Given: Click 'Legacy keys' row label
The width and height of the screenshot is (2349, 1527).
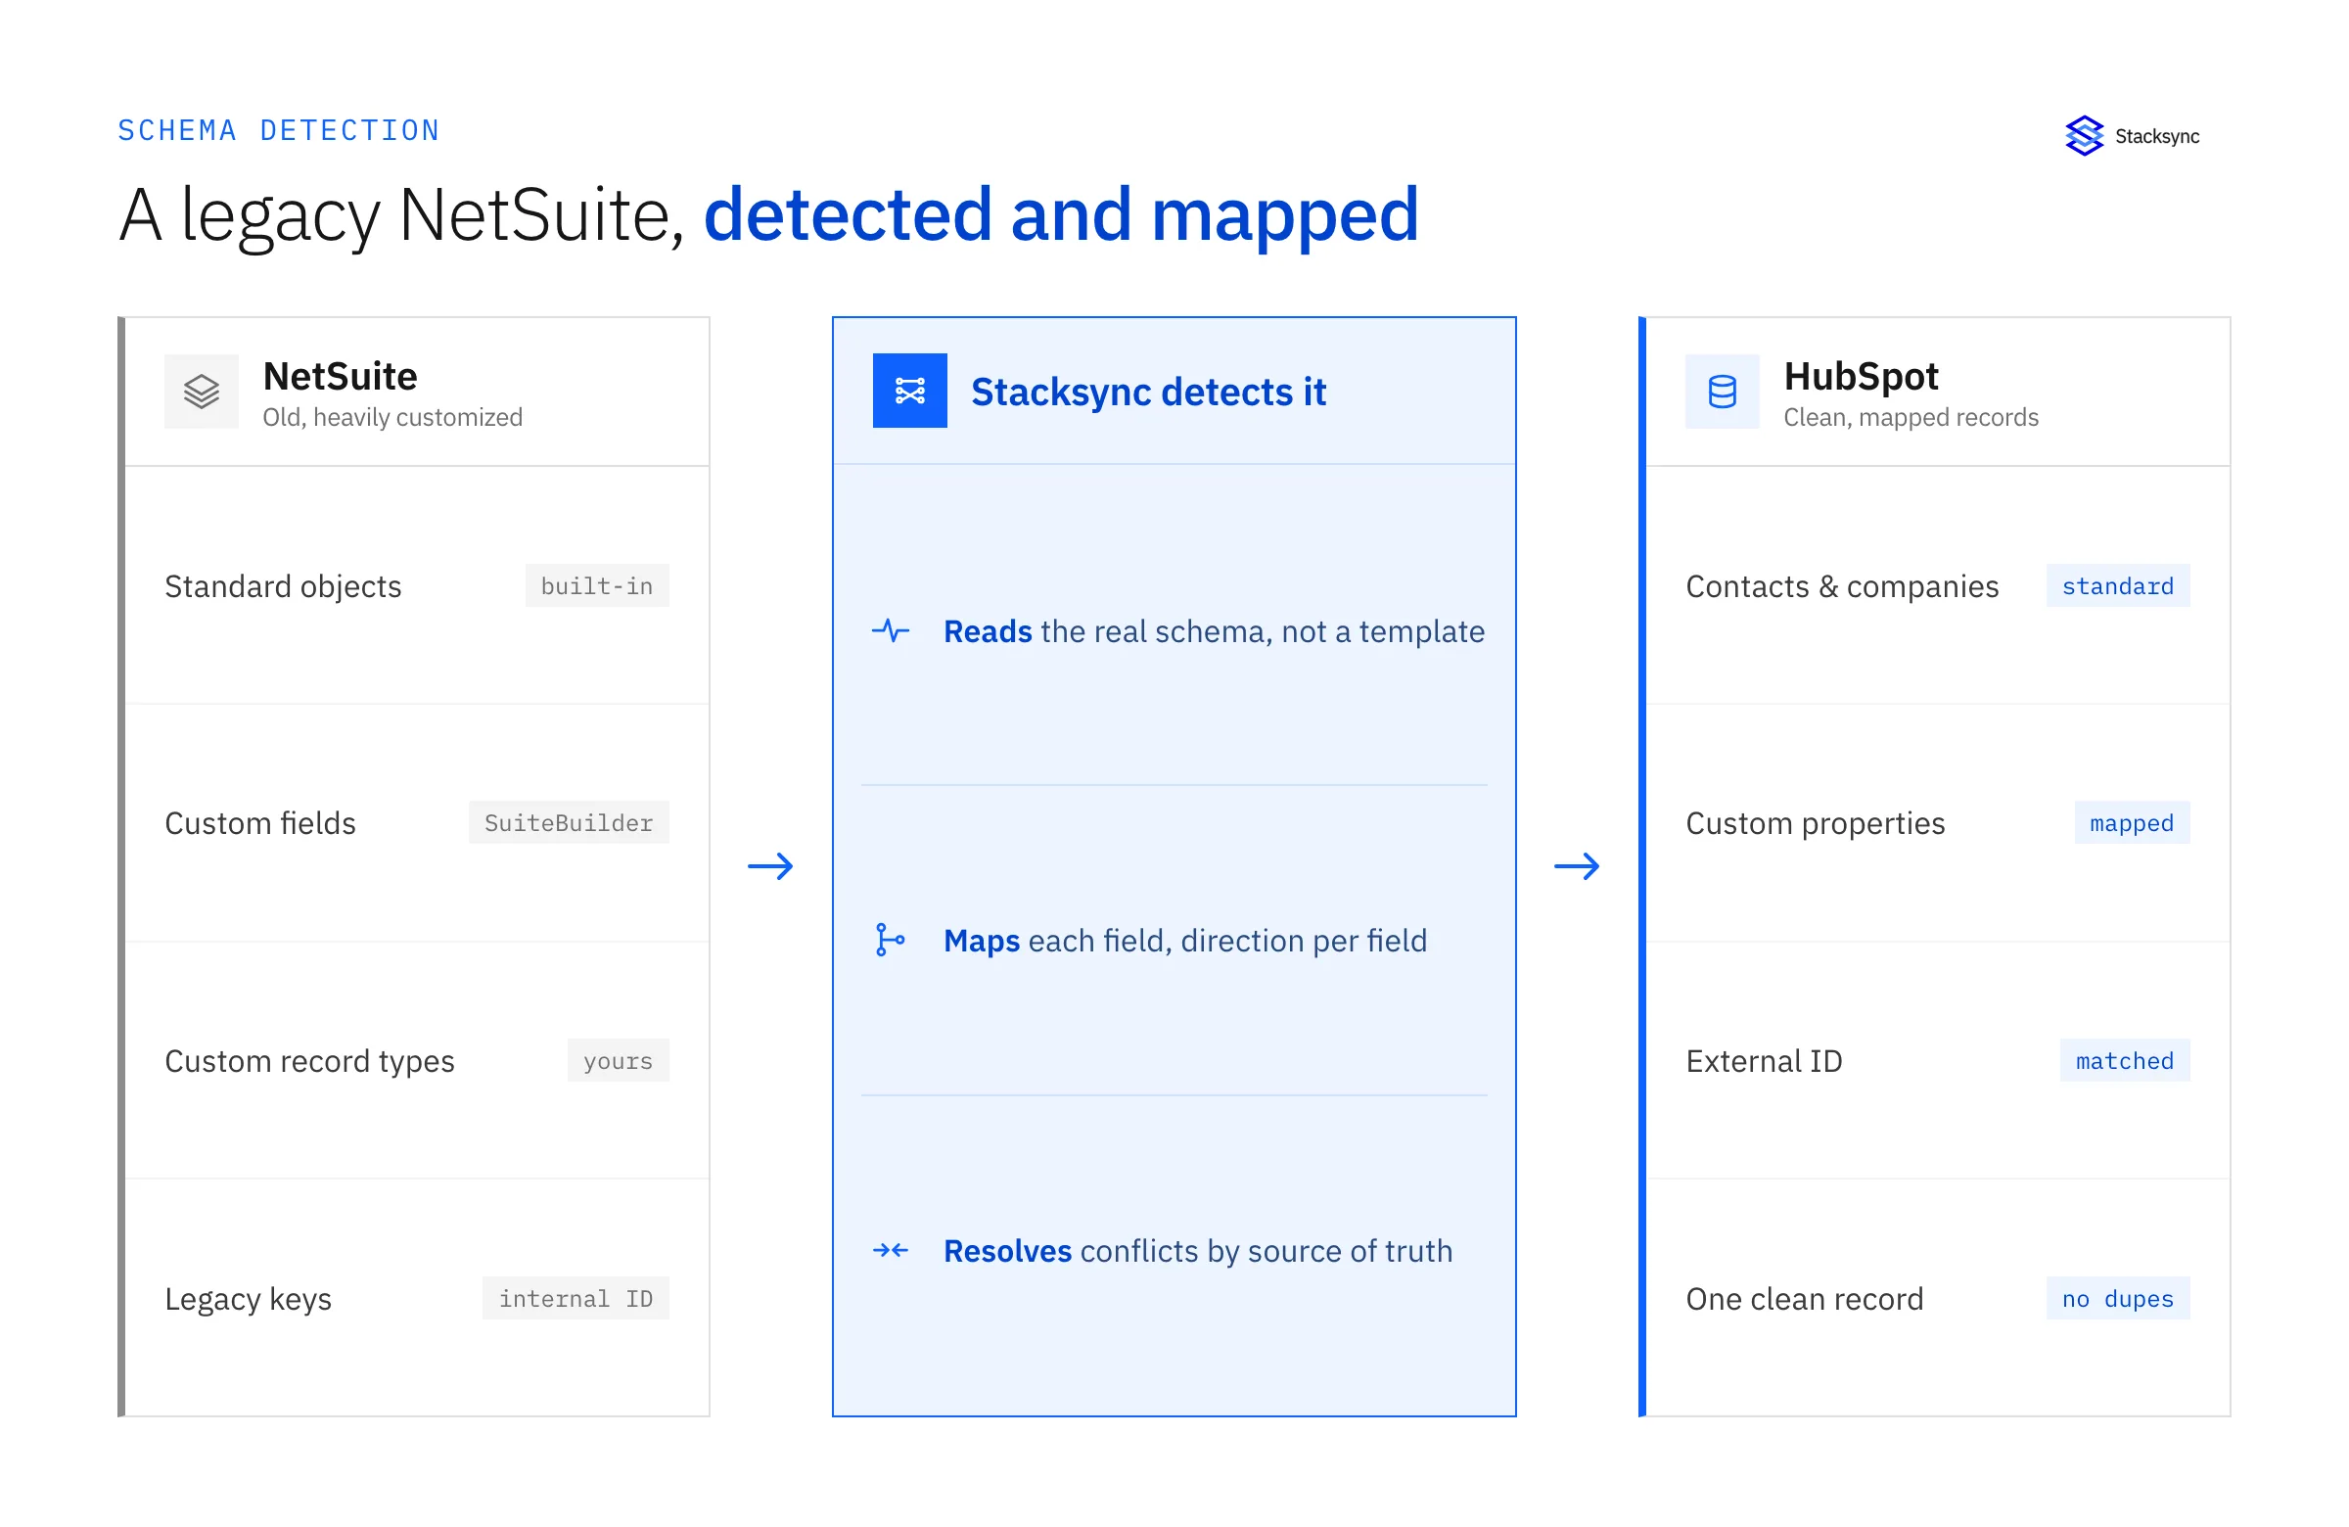Looking at the screenshot, I should click(x=249, y=1299).
